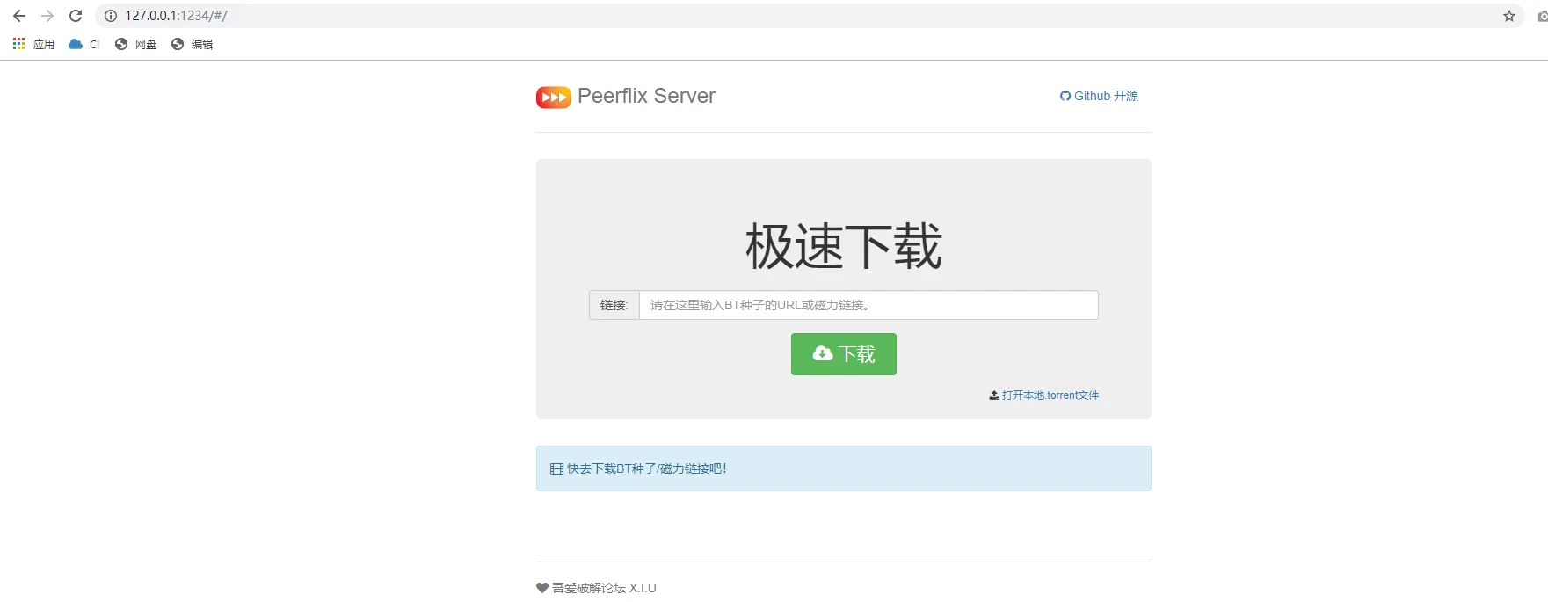Click the browser back arrow
Image resolution: width=1548 pixels, height=602 pixels.
[x=19, y=16]
